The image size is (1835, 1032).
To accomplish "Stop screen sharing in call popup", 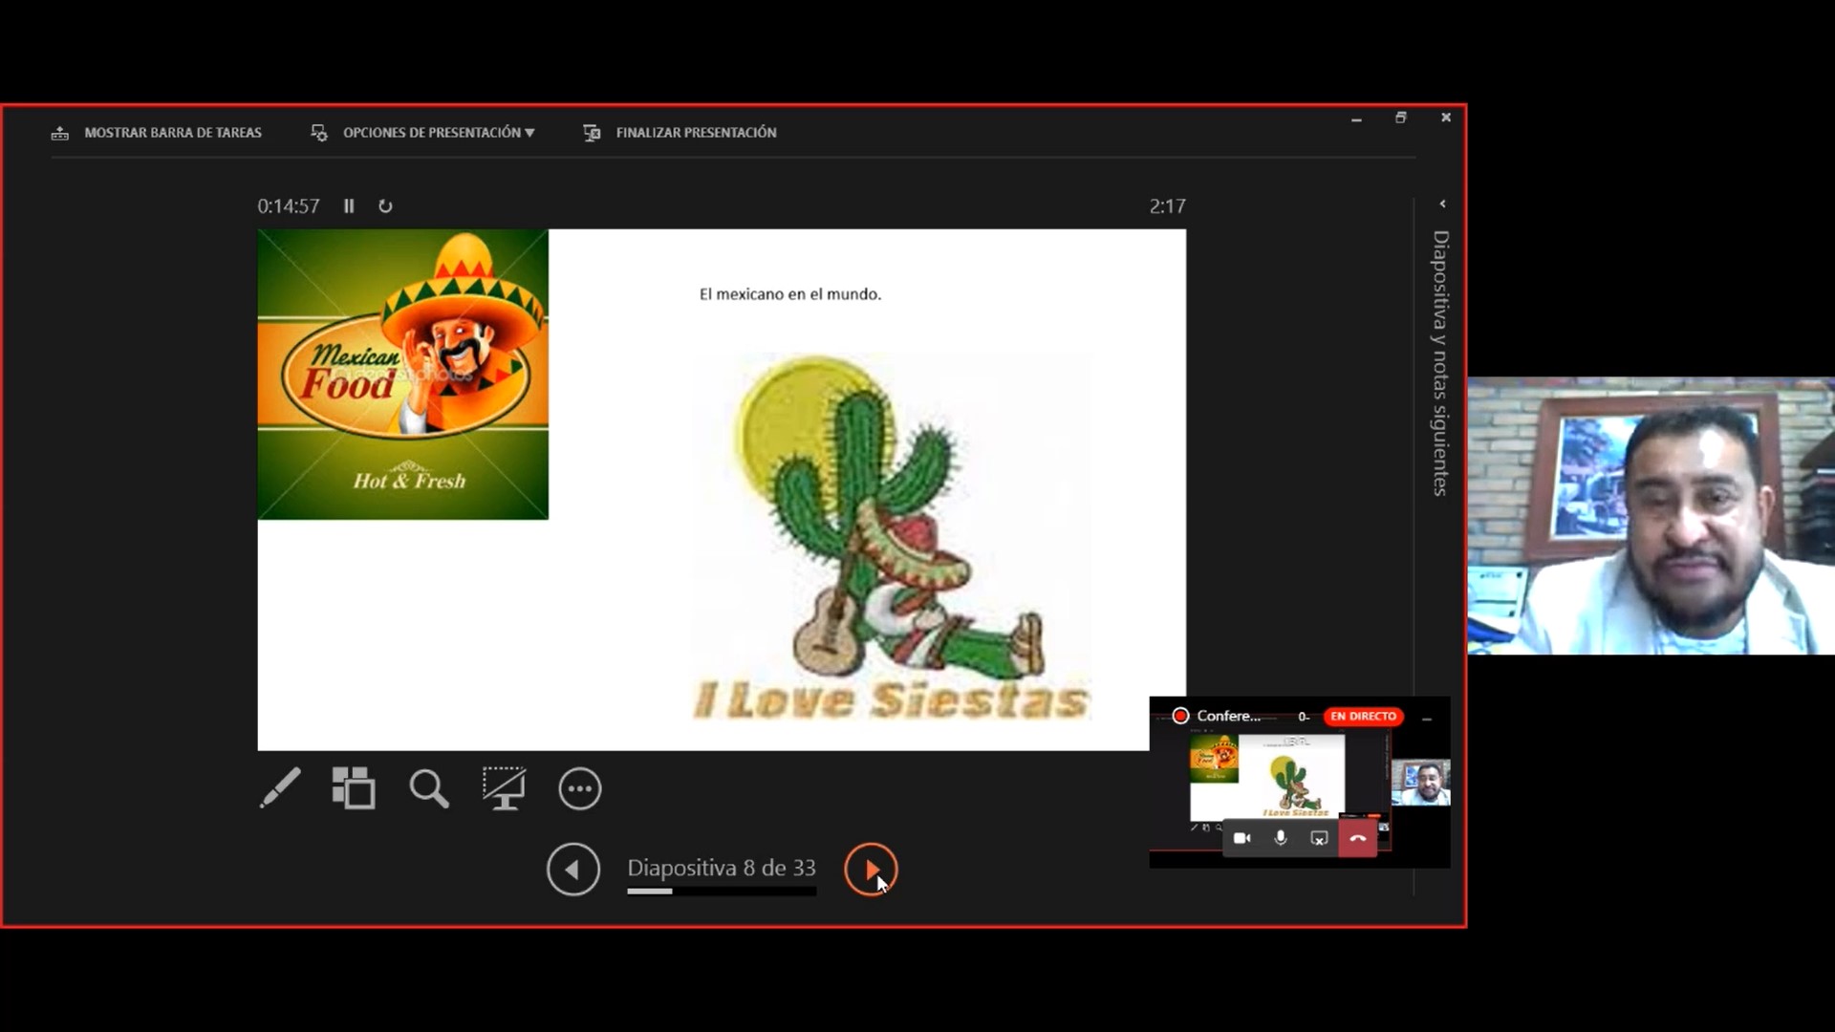I will pos(1319,838).
